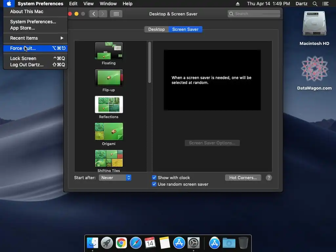
Task: Choose Force Quit... menu item
Action: click(35, 48)
